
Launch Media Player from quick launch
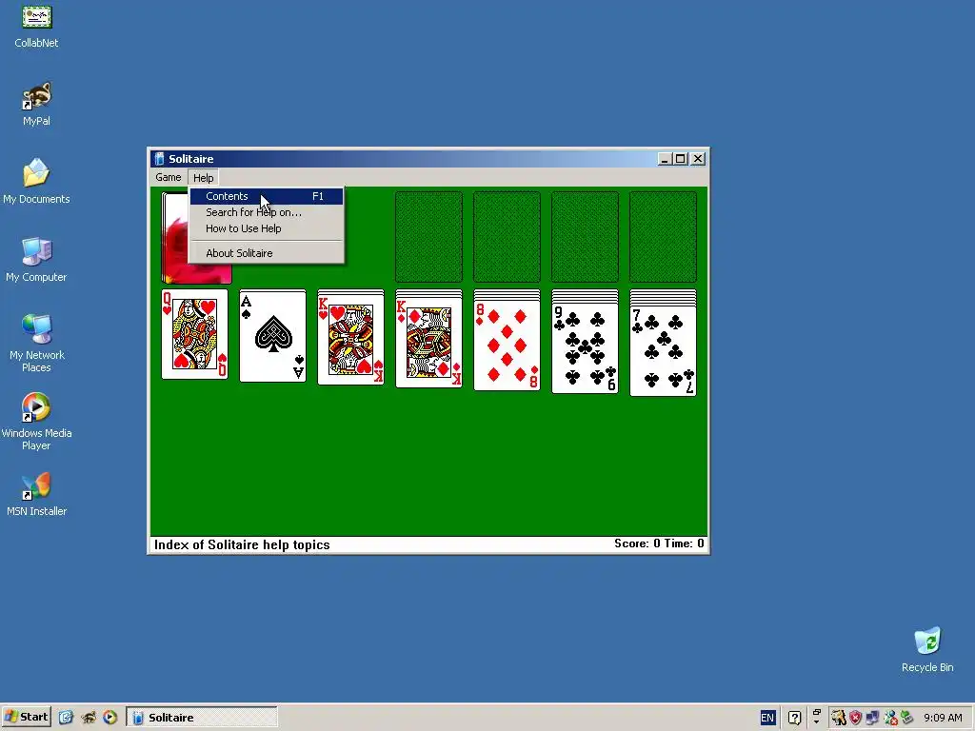pos(110,718)
